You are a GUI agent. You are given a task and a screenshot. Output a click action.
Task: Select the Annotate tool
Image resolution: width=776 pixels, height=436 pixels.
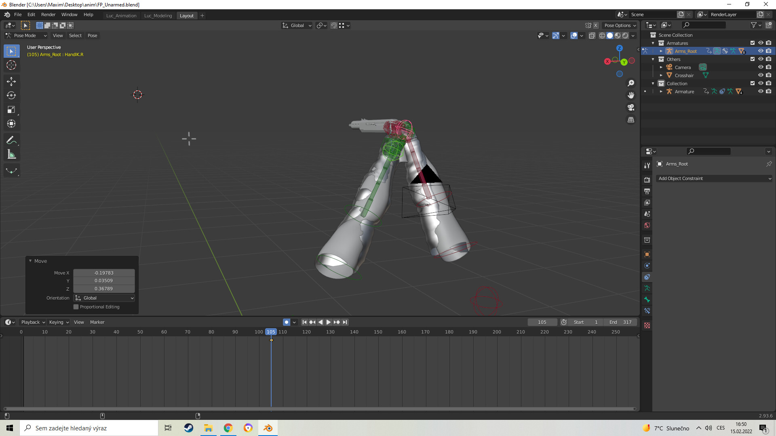coord(11,140)
